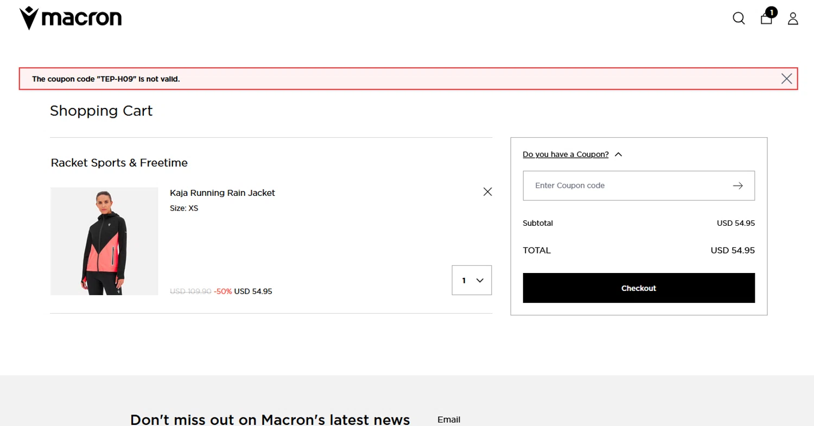Click the 'Racket Sports & Freetime' heading
The image size is (814, 426).
(x=119, y=163)
